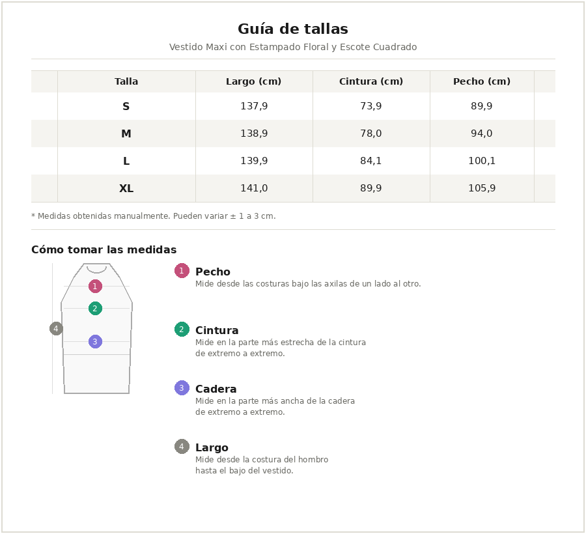586x534 pixels.
Task: Click the green badge next to the Cintura heading
Action: [x=182, y=330]
